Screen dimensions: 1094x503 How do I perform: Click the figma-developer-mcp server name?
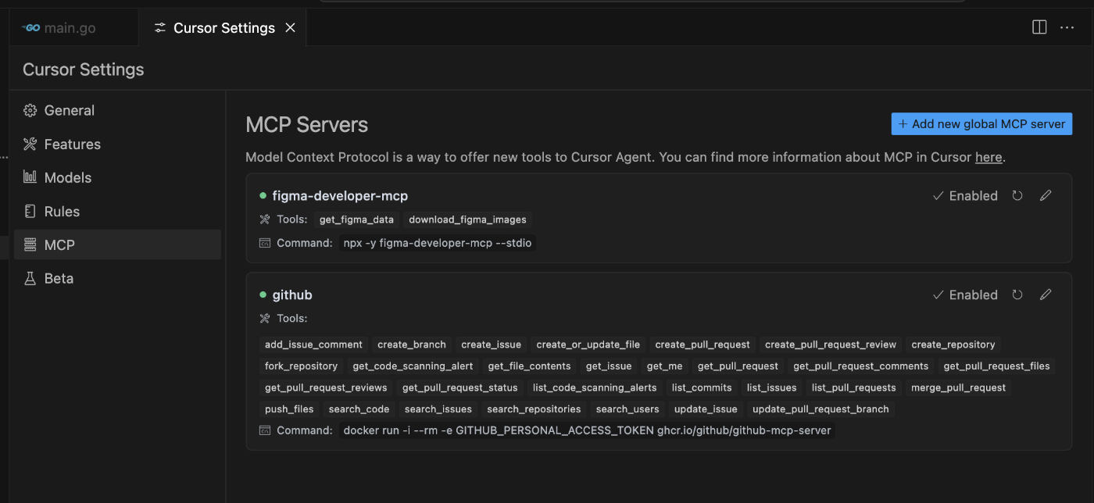point(340,196)
